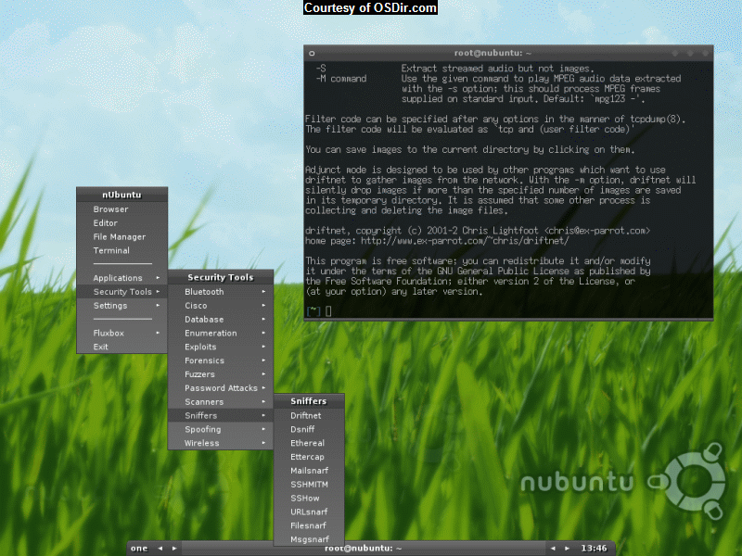Click the 13:46 clock in toolbar
742x556 pixels.
click(594, 548)
